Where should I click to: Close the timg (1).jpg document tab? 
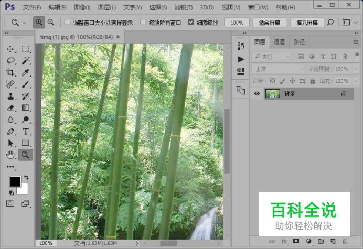tap(118, 37)
